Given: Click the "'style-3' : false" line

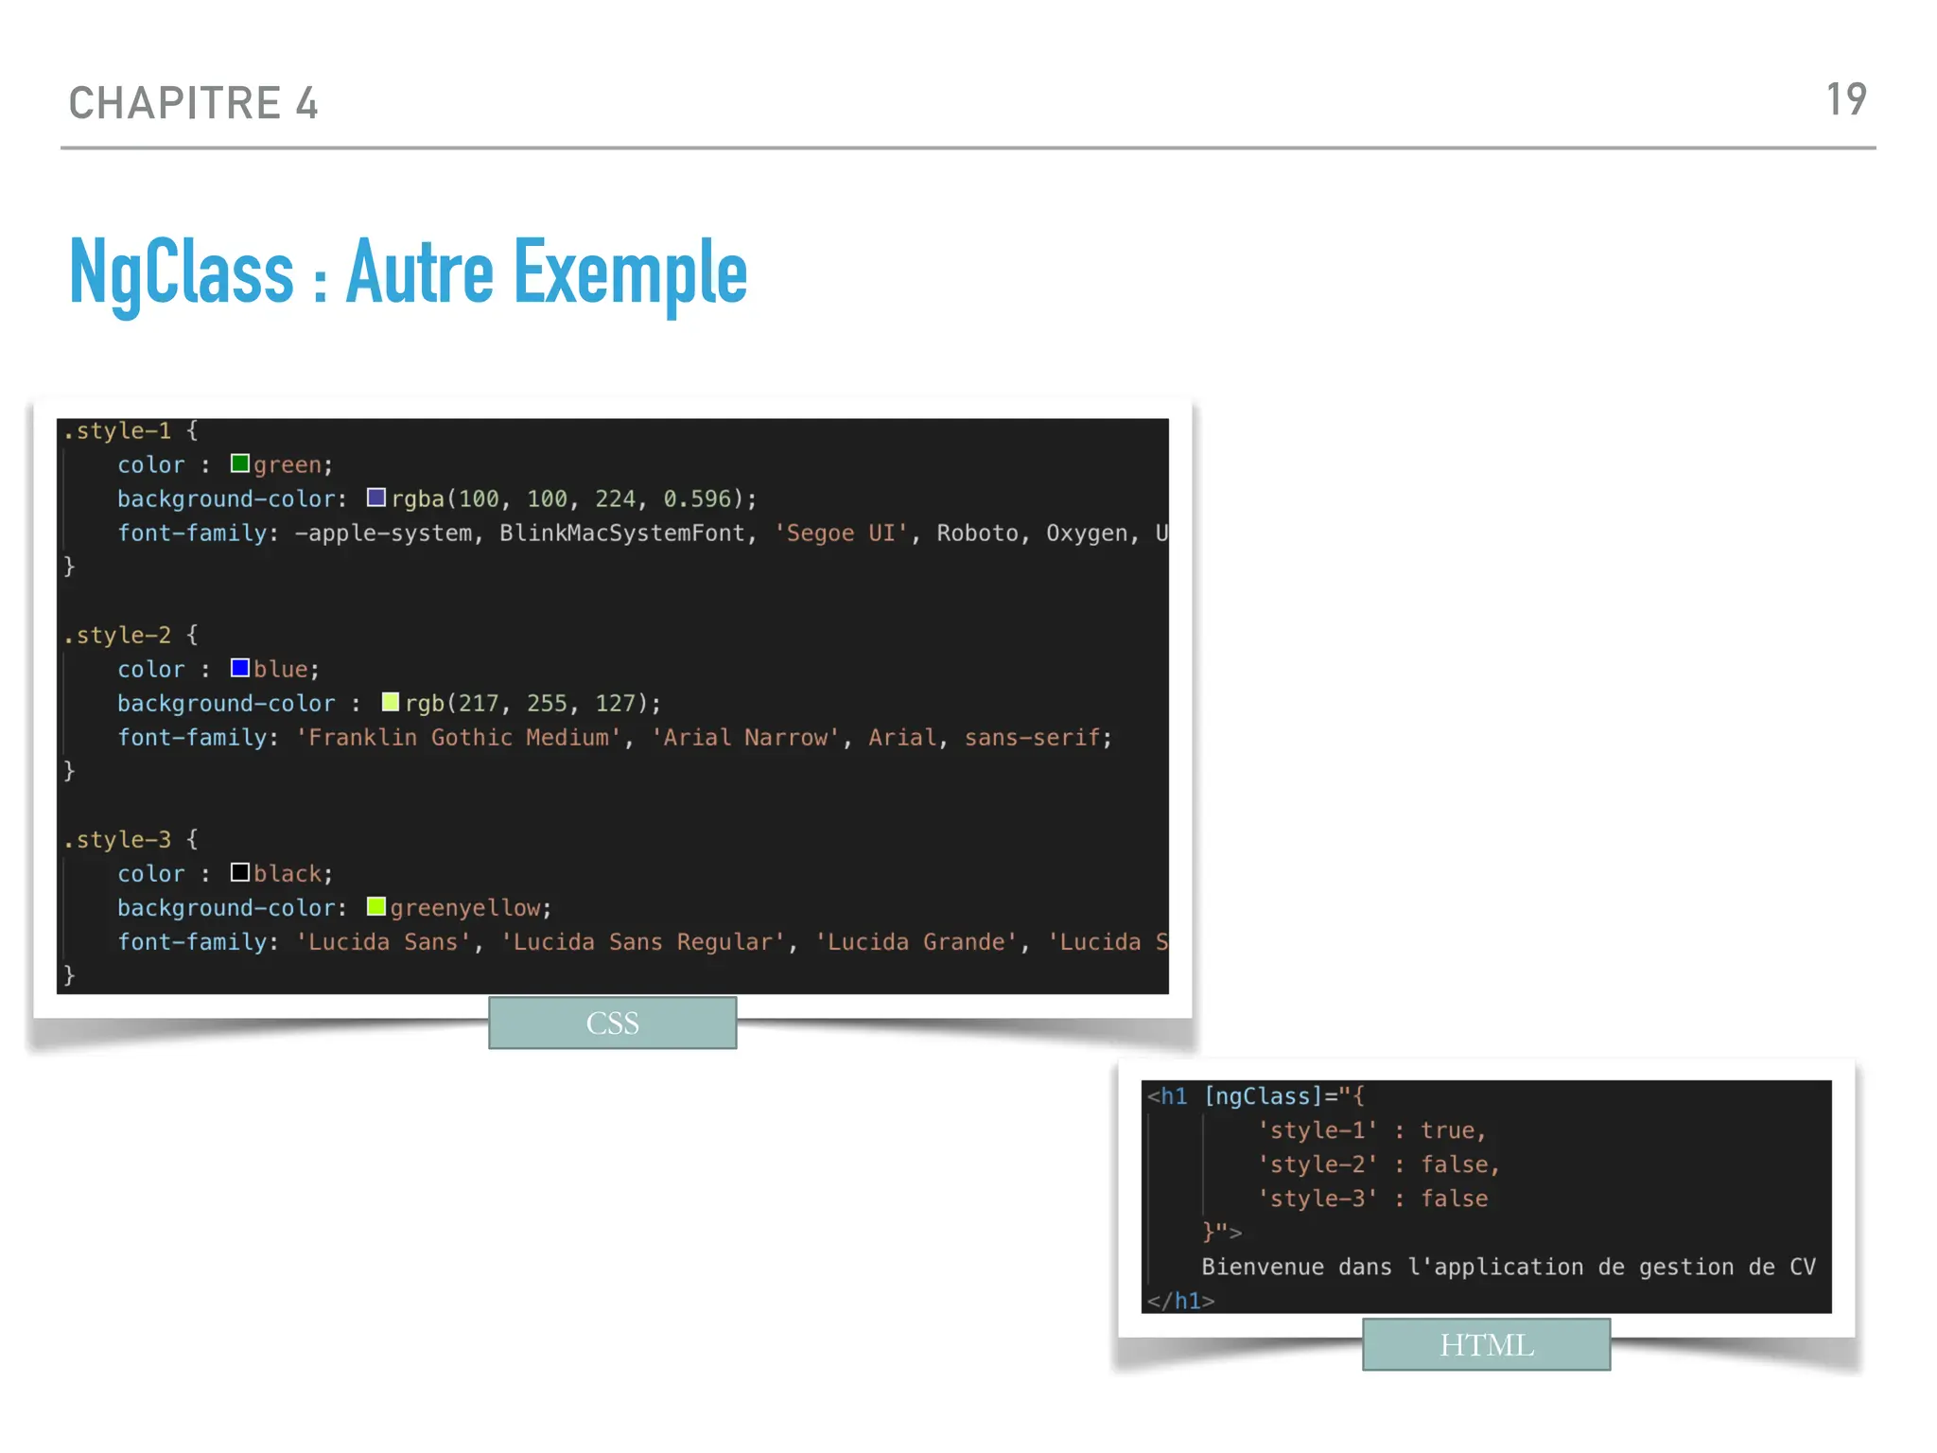Looking at the screenshot, I should pos(1372,1199).
